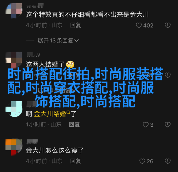Screen dimensions: 178x172
Task: Tap the shocked emoji in second comment
Action: click(70, 64)
